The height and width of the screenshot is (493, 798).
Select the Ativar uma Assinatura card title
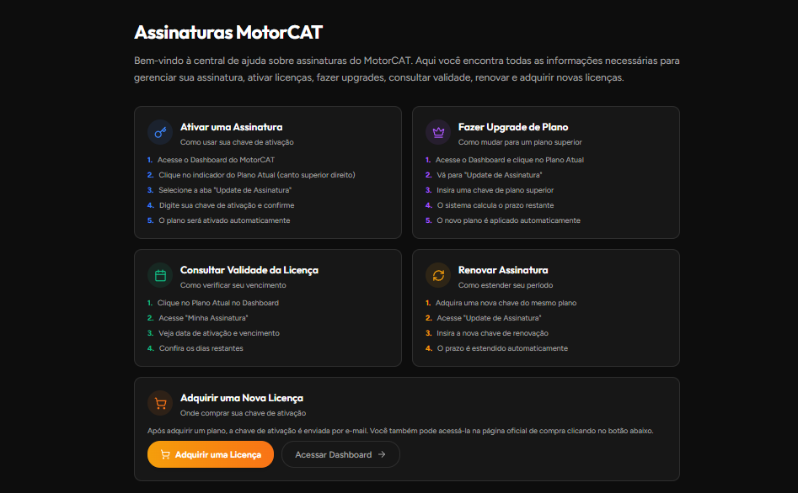pyautogui.click(x=231, y=127)
